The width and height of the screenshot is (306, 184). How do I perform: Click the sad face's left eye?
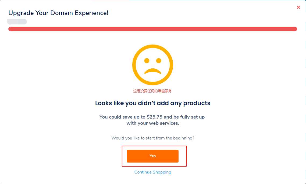point(147,61)
